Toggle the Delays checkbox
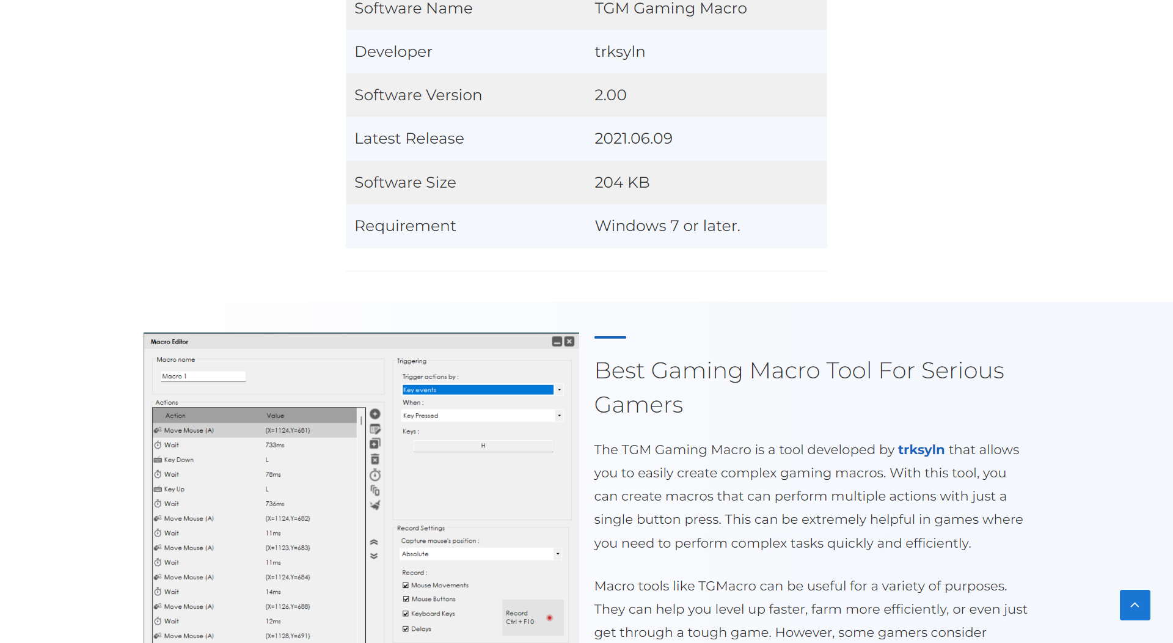 406,628
